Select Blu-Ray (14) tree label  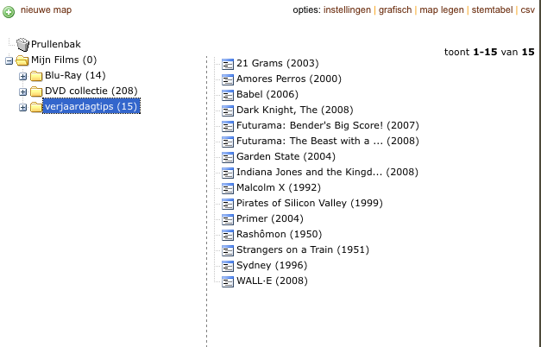[75, 75]
